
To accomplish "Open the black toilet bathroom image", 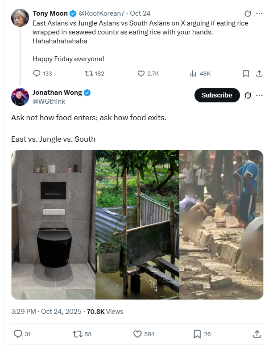I will (53, 225).
